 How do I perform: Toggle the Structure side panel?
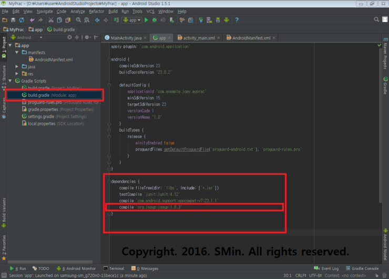click(x=4, y=77)
